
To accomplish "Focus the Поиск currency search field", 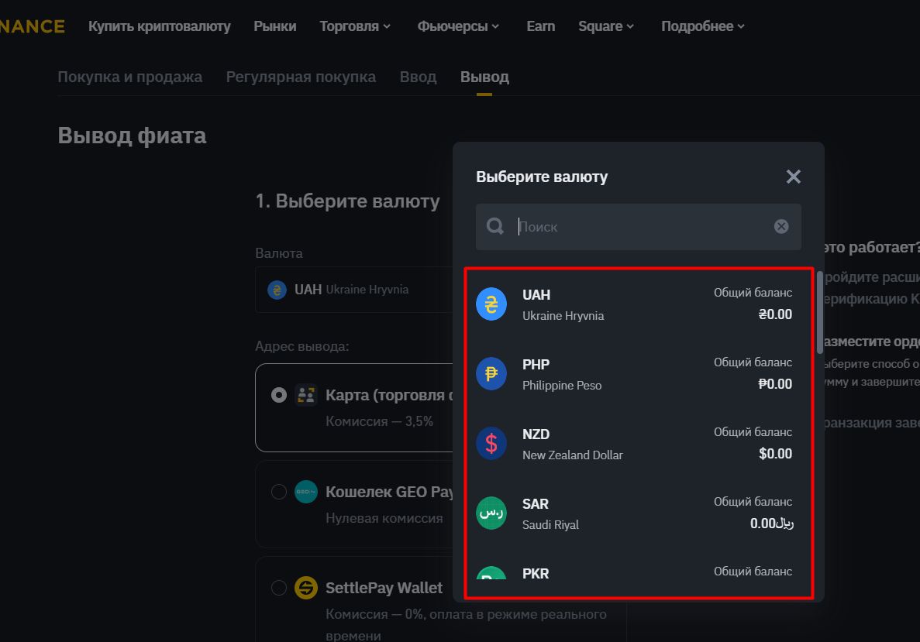I will coord(639,227).
